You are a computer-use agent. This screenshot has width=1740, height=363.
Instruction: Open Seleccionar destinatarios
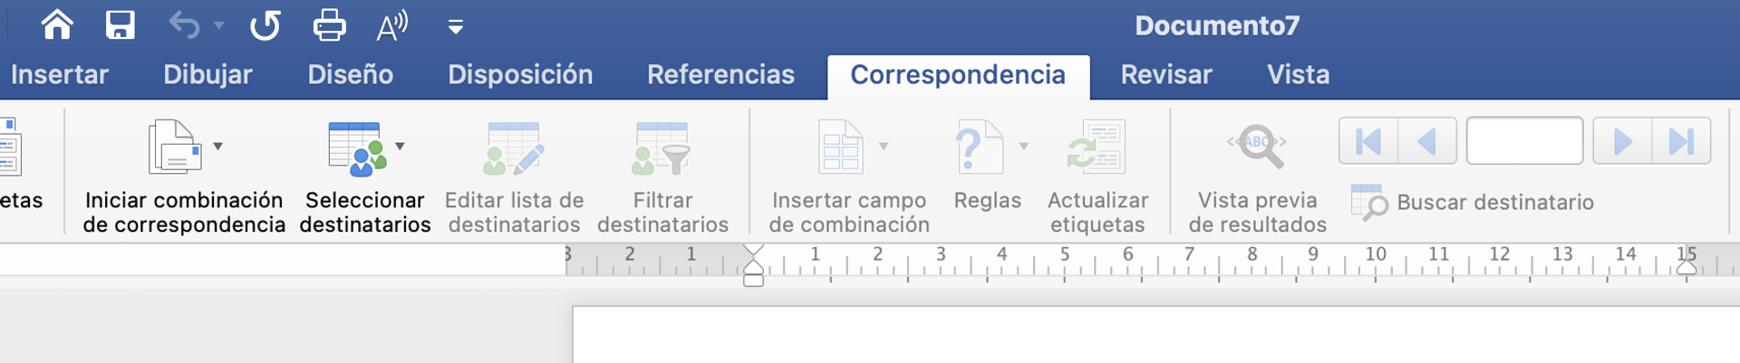(x=364, y=177)
